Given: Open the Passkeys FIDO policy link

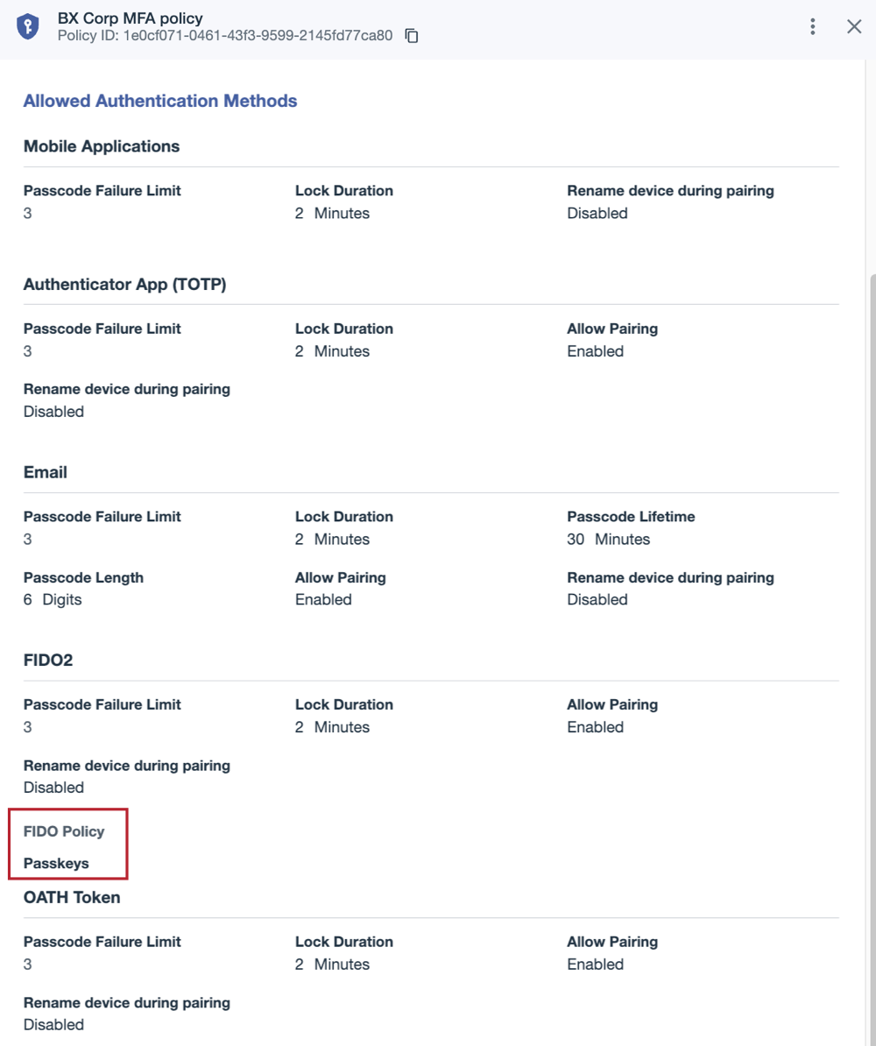Looking at the screenshot, I should [56, 863].
